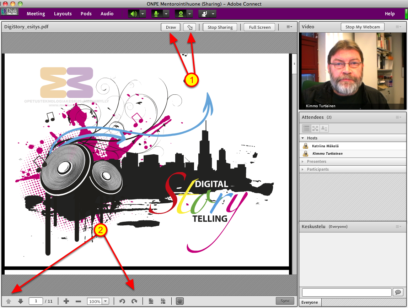Toggle the Sync button
The height and width of the screenshot is (308, 408).
click(x=285, y=301)
